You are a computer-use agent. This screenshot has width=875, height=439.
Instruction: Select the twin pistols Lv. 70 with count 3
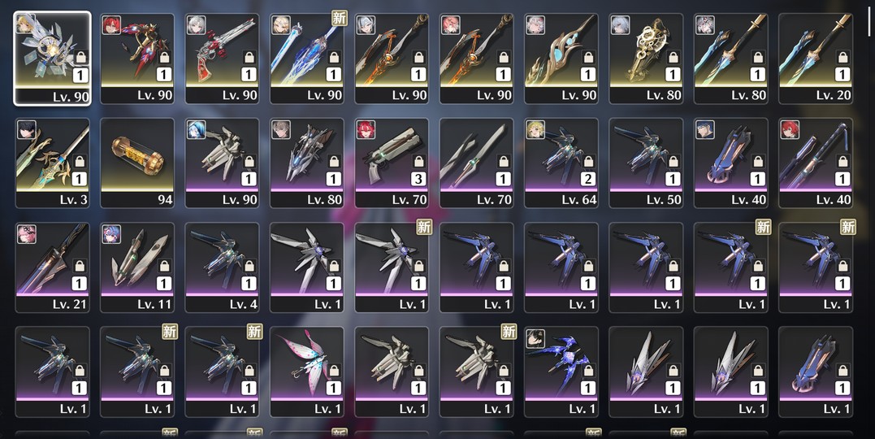tap(392, 163)
